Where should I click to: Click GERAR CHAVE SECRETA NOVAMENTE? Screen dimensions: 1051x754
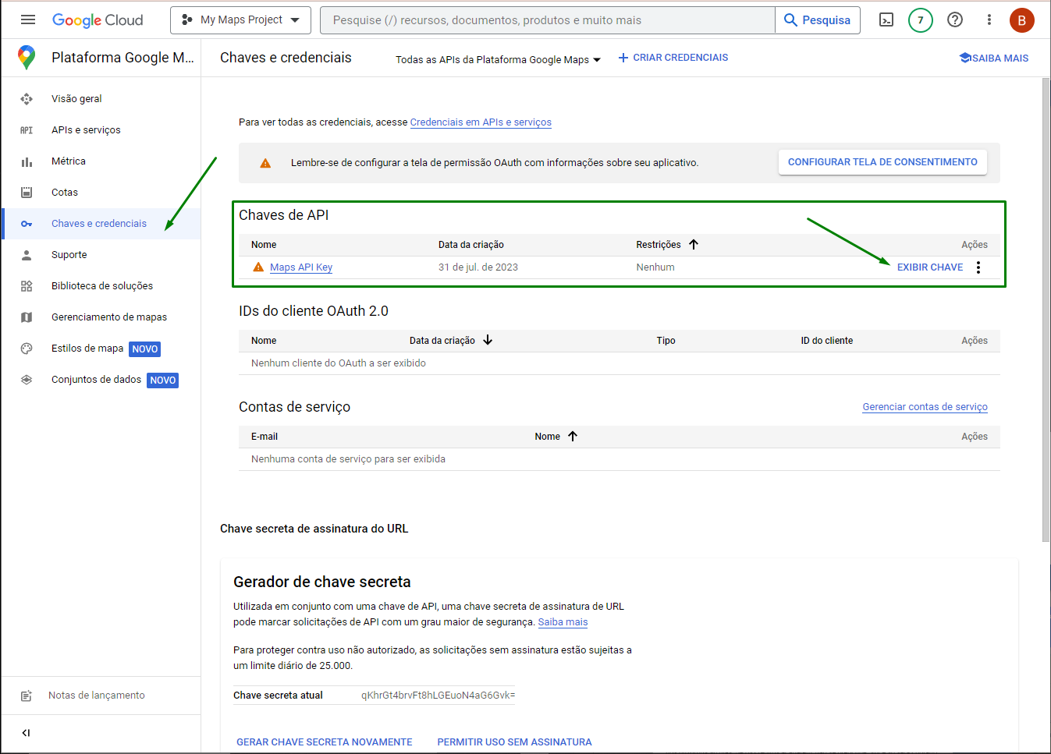pos(325,742)
